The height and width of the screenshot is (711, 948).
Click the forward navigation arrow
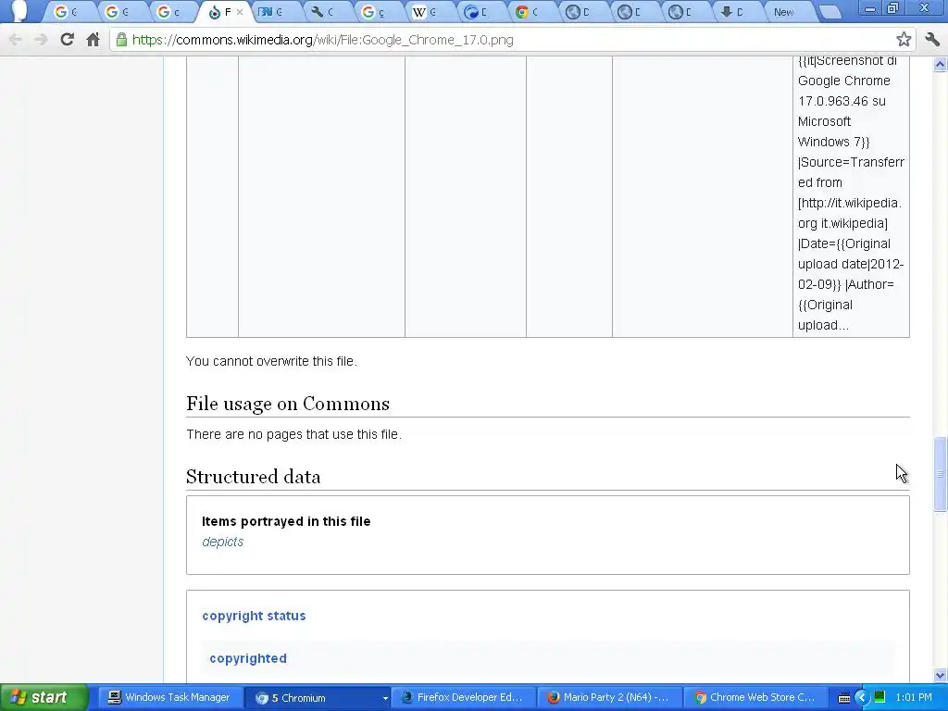pyautogui.click(x=41, y=40)
